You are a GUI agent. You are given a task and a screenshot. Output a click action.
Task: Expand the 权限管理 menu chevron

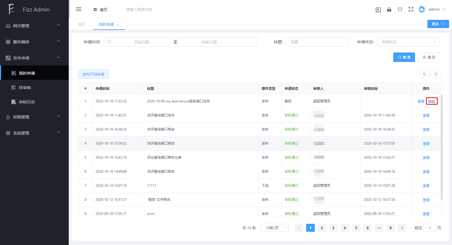coord(58,116)
